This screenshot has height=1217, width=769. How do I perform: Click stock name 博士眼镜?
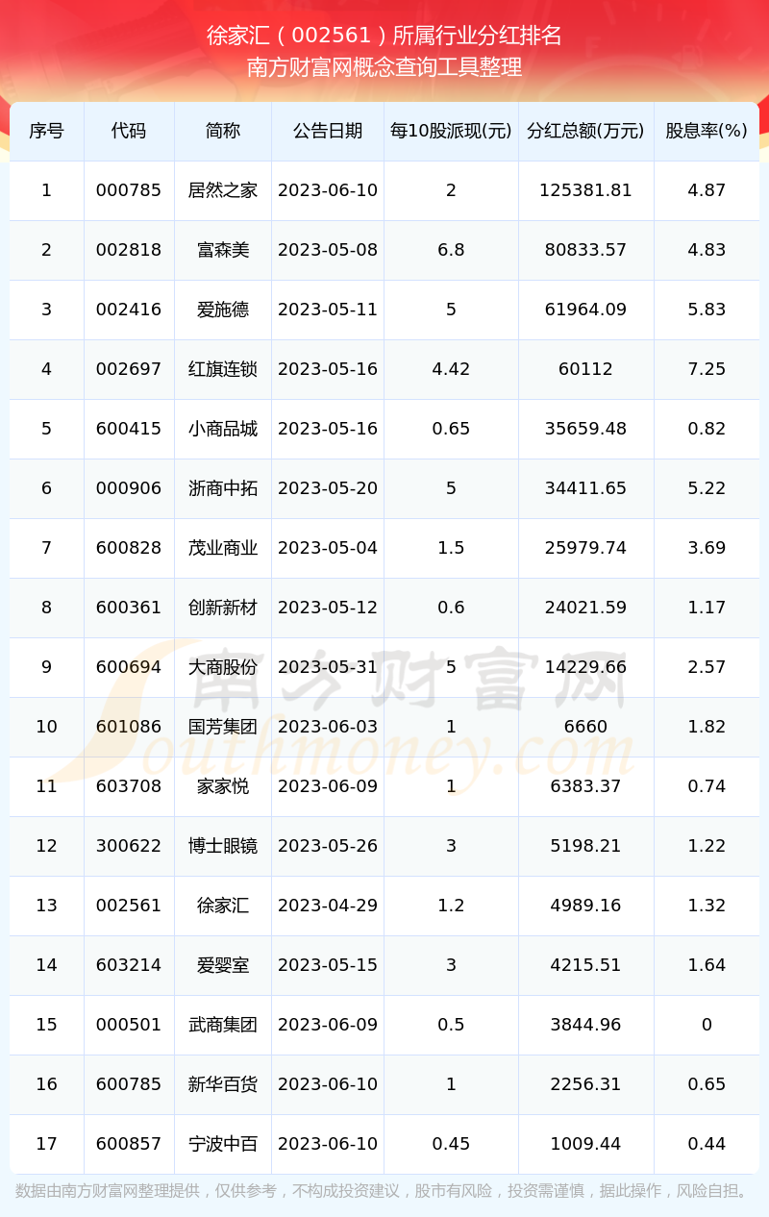tap(223, 846)
